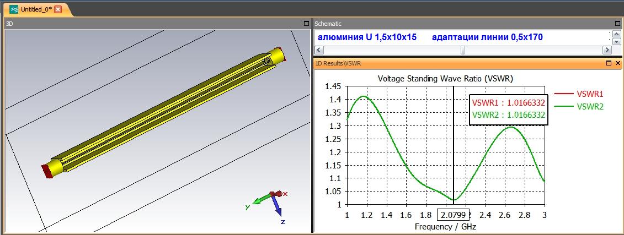Click the marker readout box showing VSWR values
Screen dimensions: 624x235
(x=509, y=110)
